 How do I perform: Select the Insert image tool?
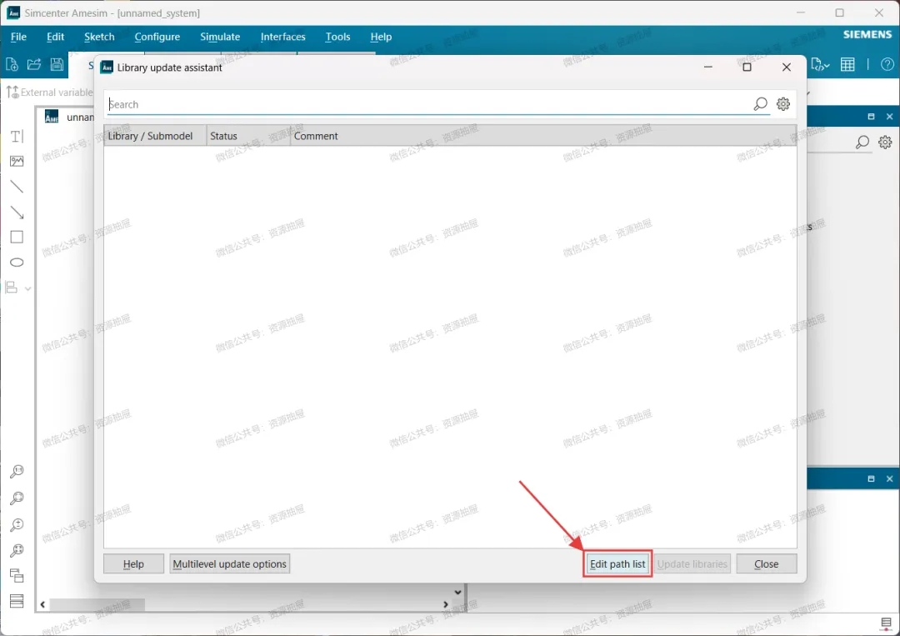coord(17,162)
